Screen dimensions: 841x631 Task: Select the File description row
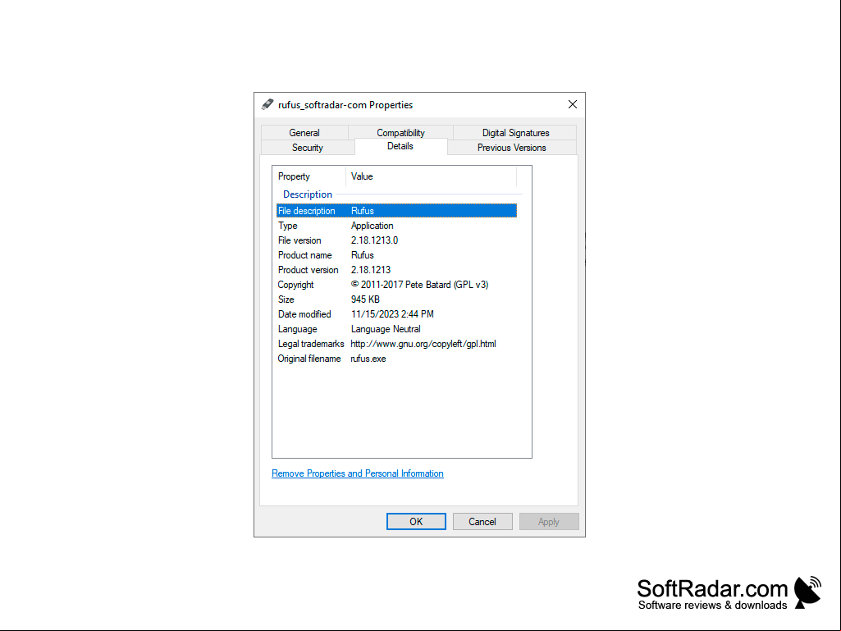(396, 211)
